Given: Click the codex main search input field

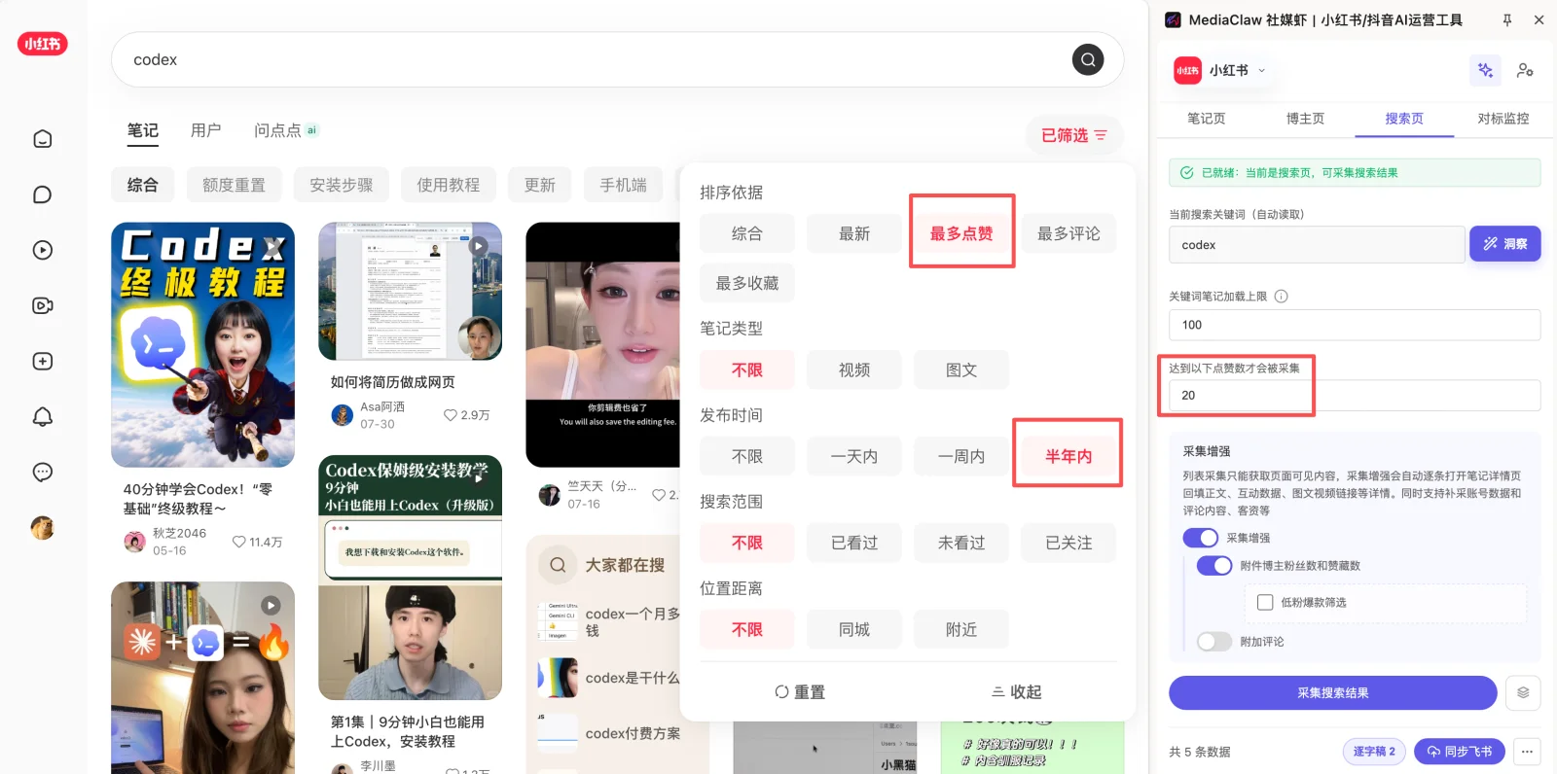Looking at the screenshot, I should (x=592, y=59).
